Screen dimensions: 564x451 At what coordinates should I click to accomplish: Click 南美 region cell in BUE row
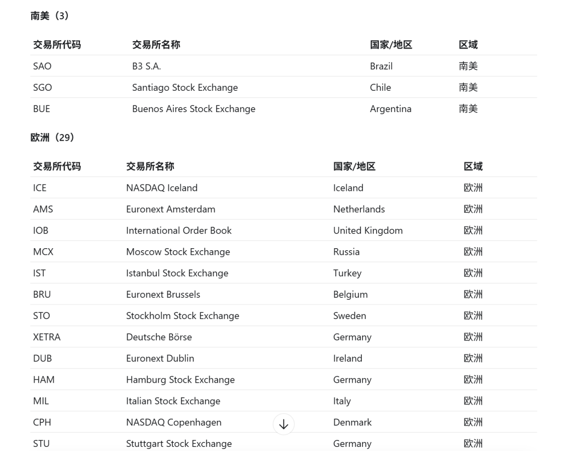[x=468, y=109]
